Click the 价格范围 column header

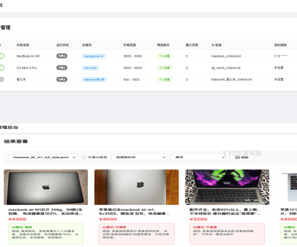pos(130,45)
